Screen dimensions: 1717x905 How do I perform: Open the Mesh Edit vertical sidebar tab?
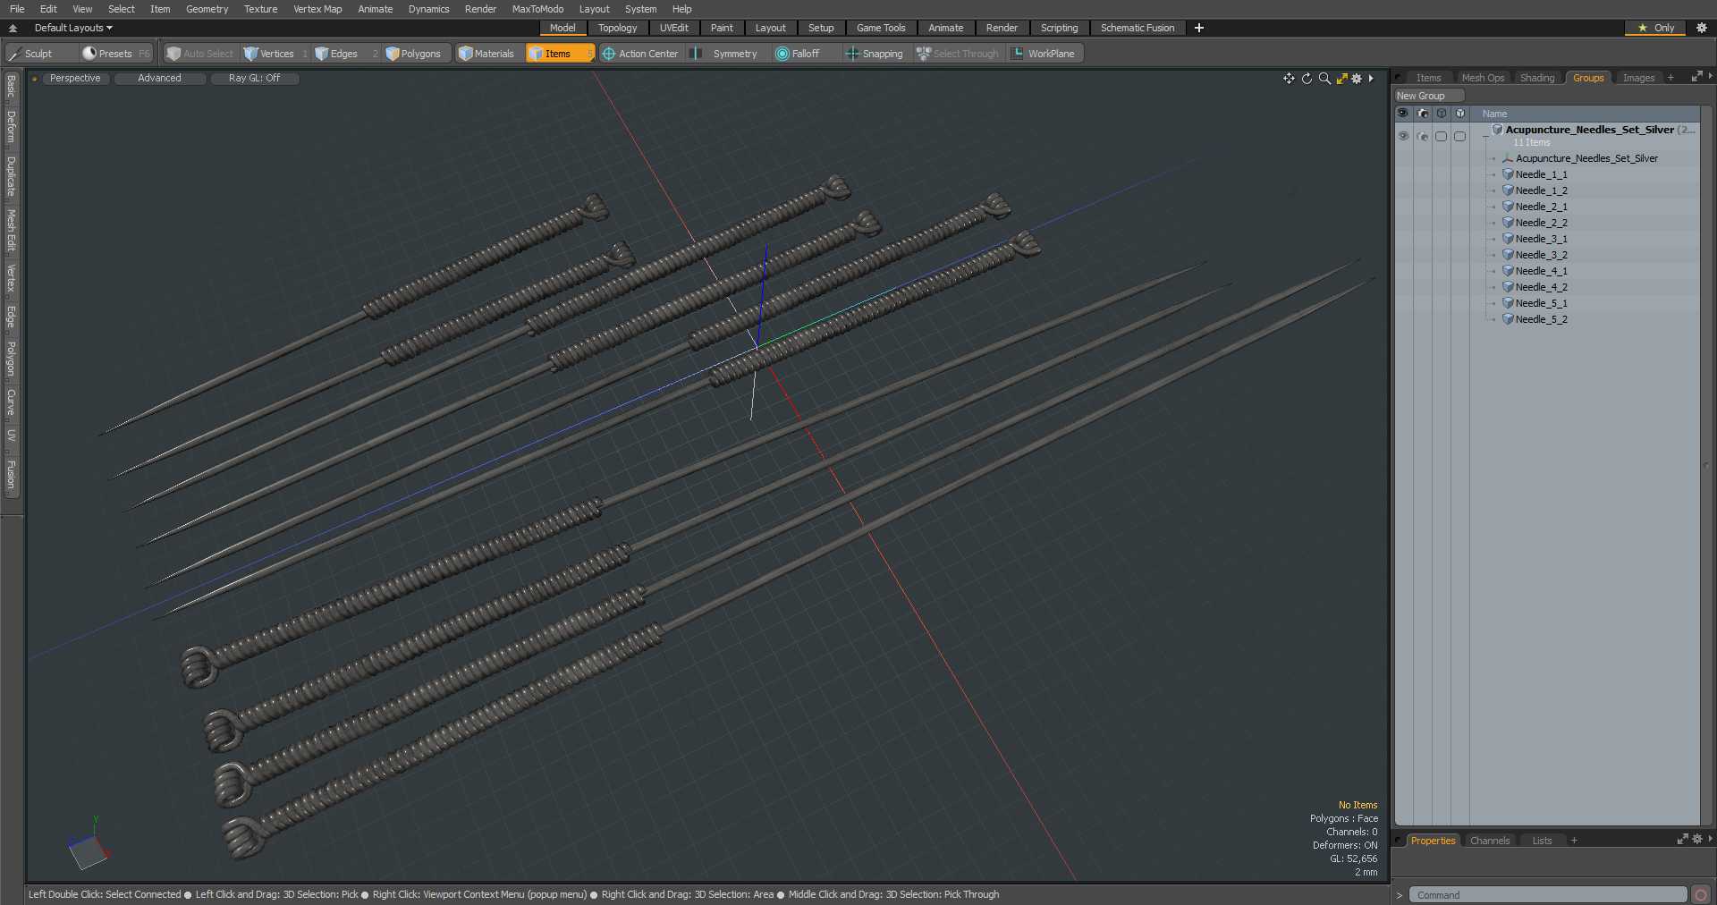pyautogui.click(x=11, y=232)
